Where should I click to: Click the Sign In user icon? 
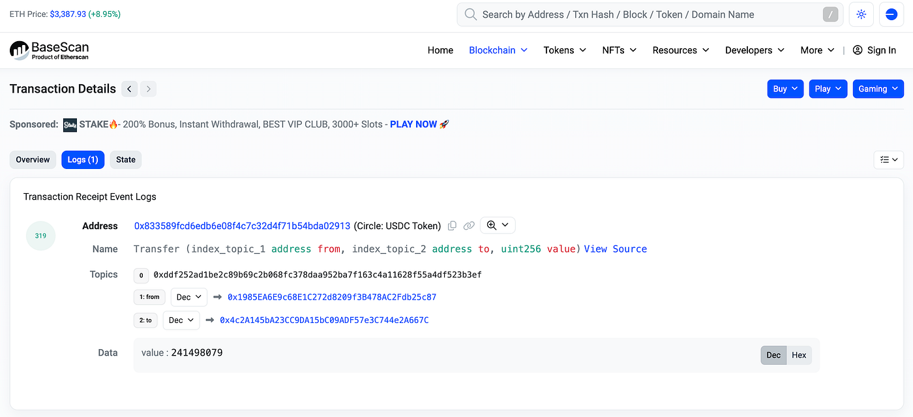coord(858,50)
